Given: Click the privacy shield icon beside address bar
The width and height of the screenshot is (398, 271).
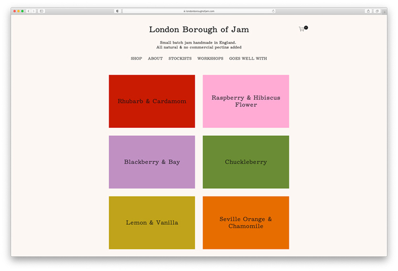Looking at the screenshot, I should point(118,11).
